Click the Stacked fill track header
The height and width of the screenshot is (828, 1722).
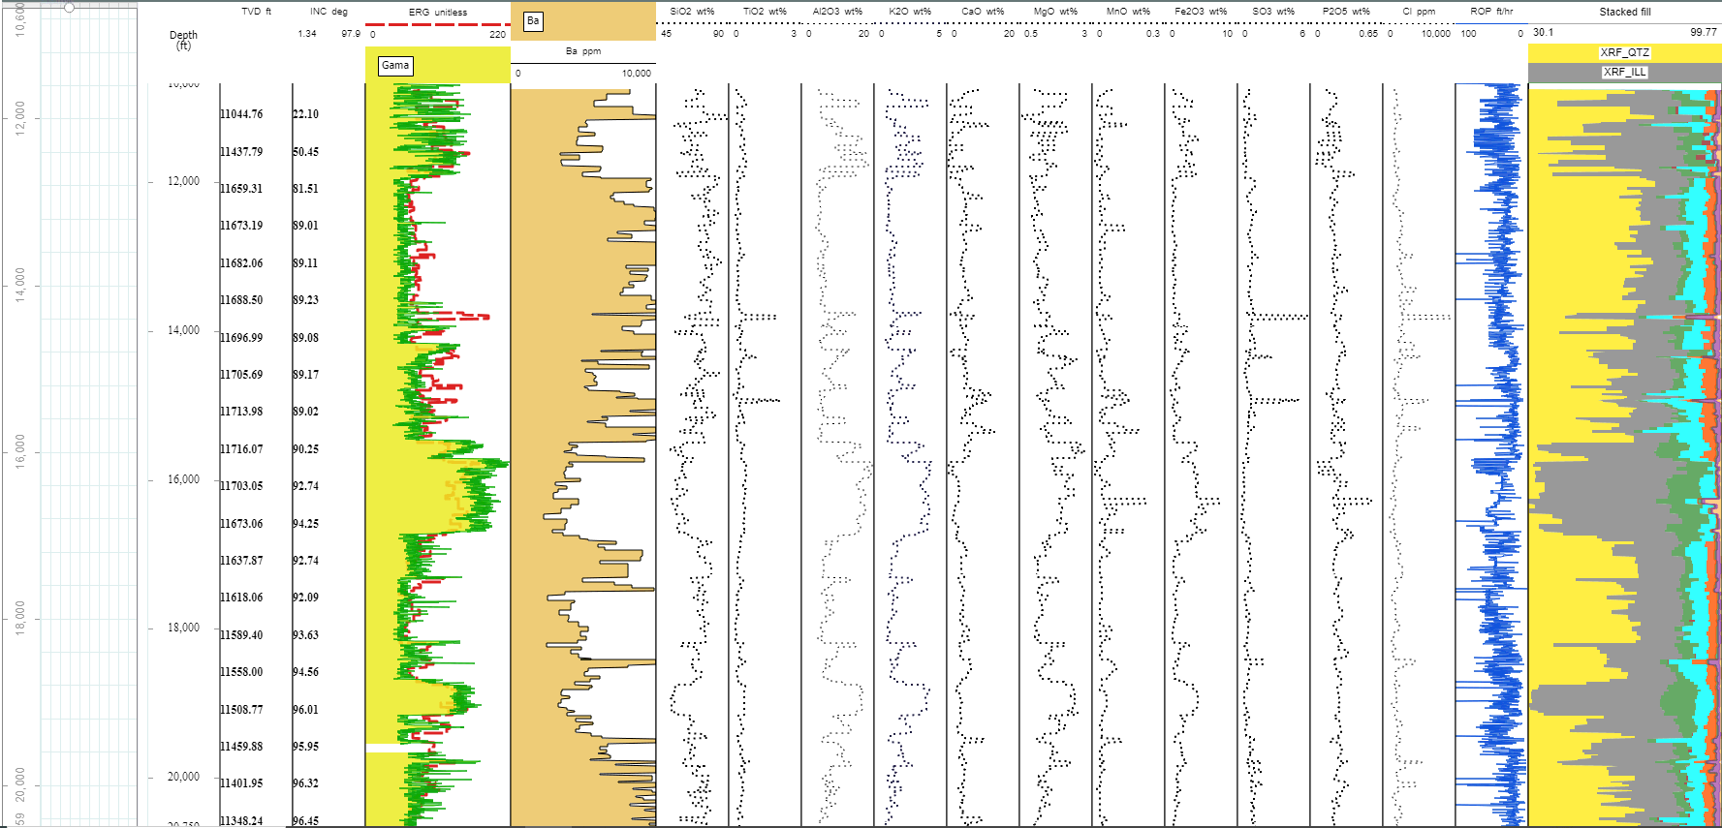[x=1625, y=12]
